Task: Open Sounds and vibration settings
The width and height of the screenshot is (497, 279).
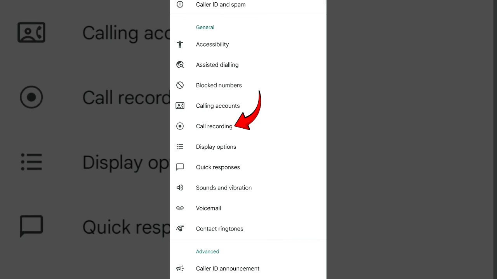Action: click(224, 188)
